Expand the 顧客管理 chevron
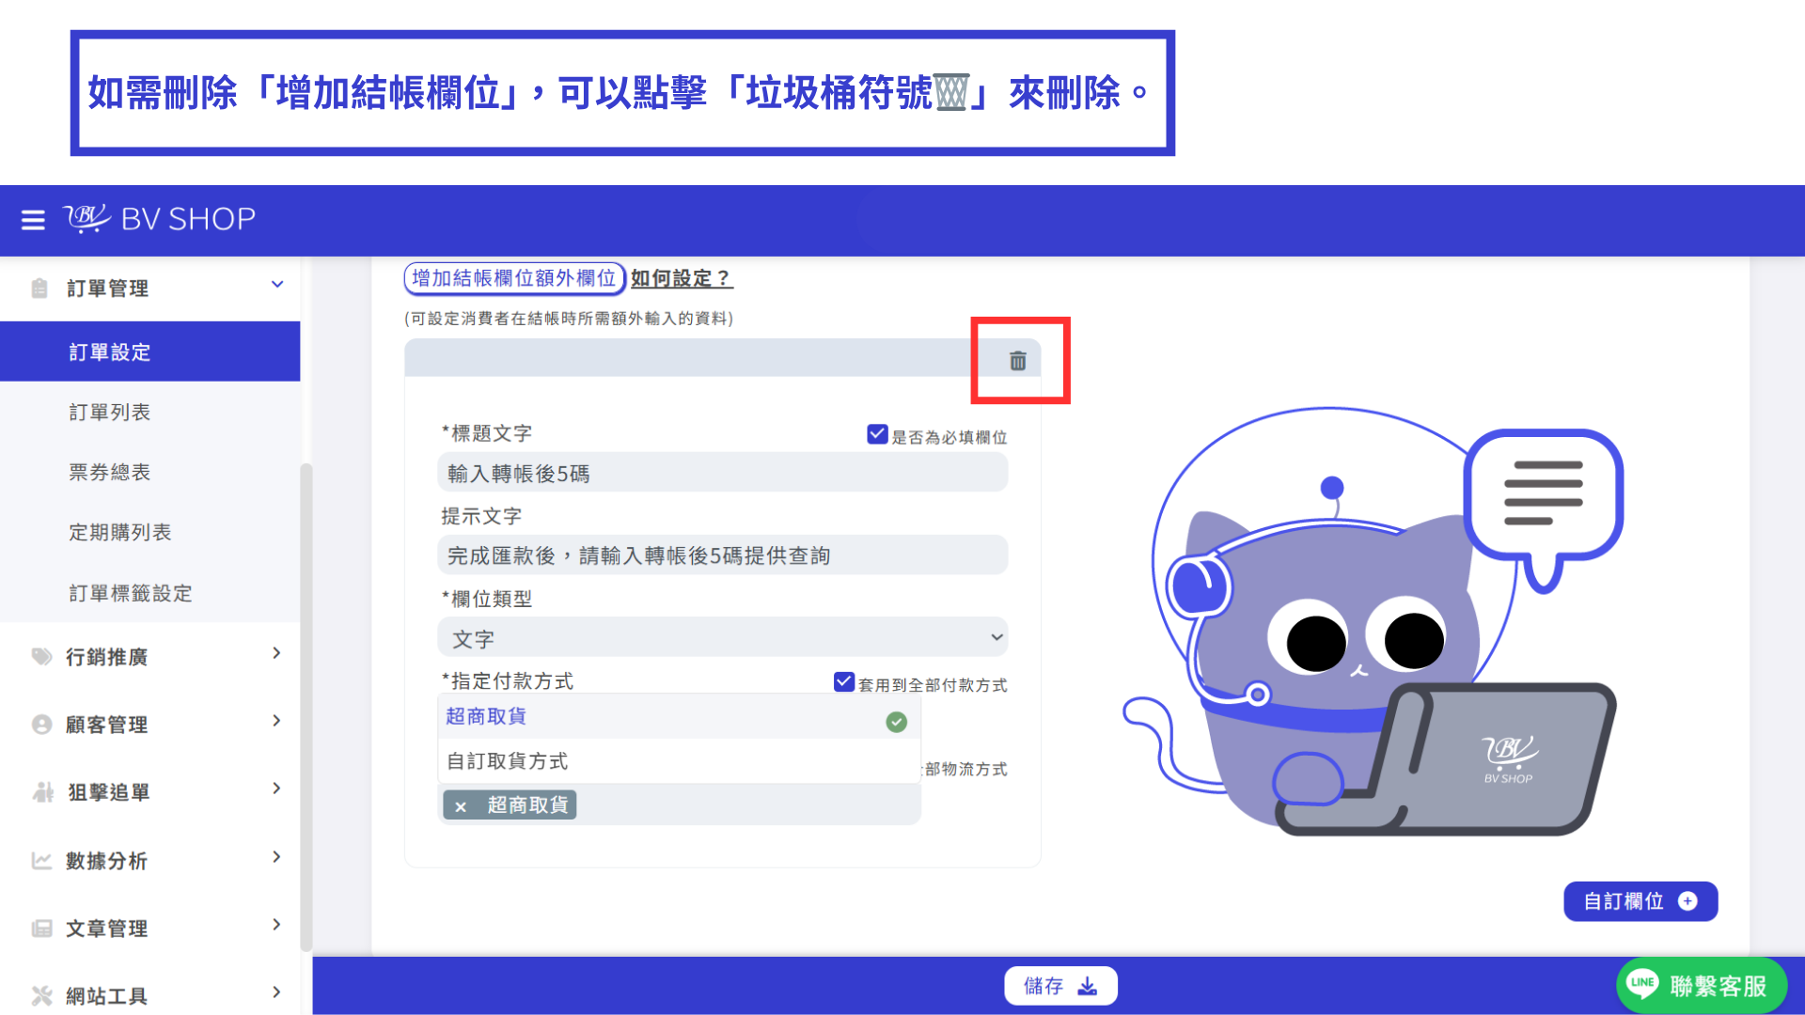Viewport: 1805px width, 1015px height. (276, 721)
